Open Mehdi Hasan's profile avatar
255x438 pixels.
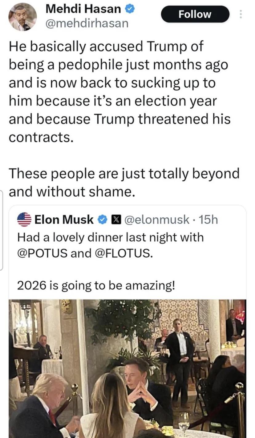point(22,17)
